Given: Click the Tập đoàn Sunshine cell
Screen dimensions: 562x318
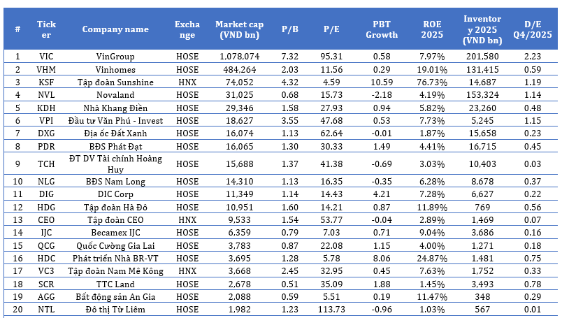Looking at the screenshot, I should coord(115,82).
